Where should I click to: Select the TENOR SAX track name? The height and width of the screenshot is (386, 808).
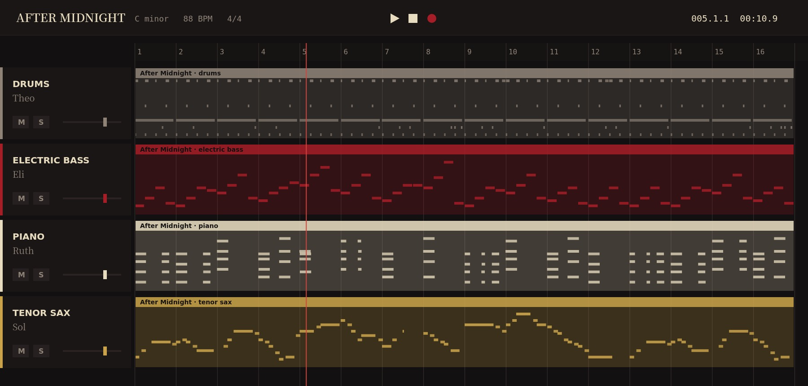tap(41, 313)
